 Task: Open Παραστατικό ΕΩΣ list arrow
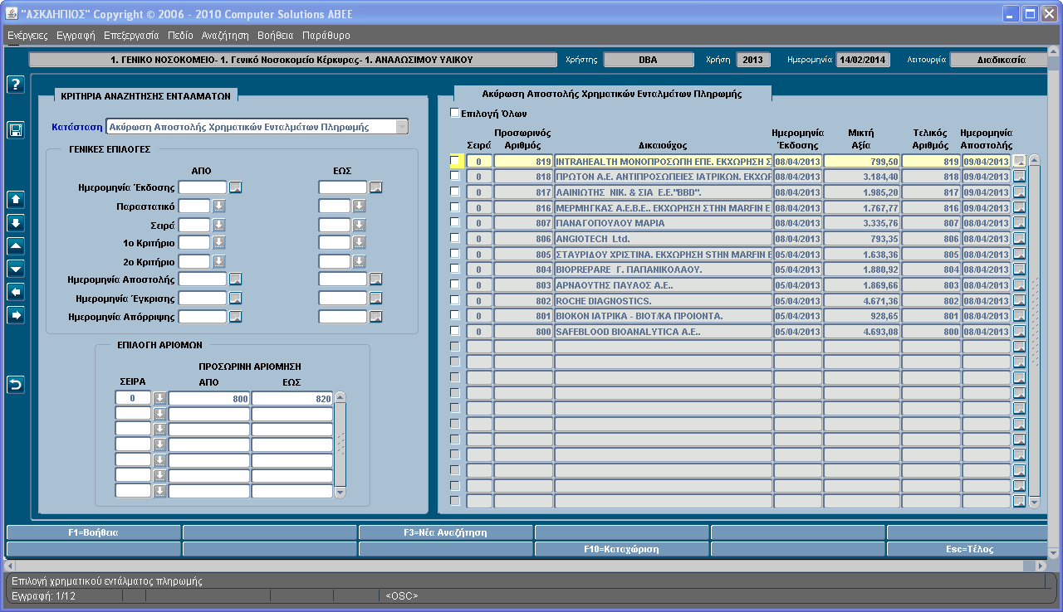pyautogui.click(x=359, y=206)
